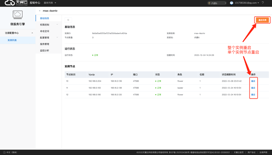
Task: Refresh the basic info panel
Action: (x=68, y=20)
